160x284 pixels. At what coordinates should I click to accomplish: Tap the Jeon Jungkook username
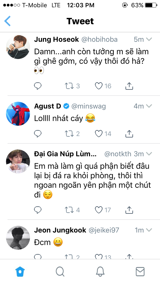tap(60, 230)
